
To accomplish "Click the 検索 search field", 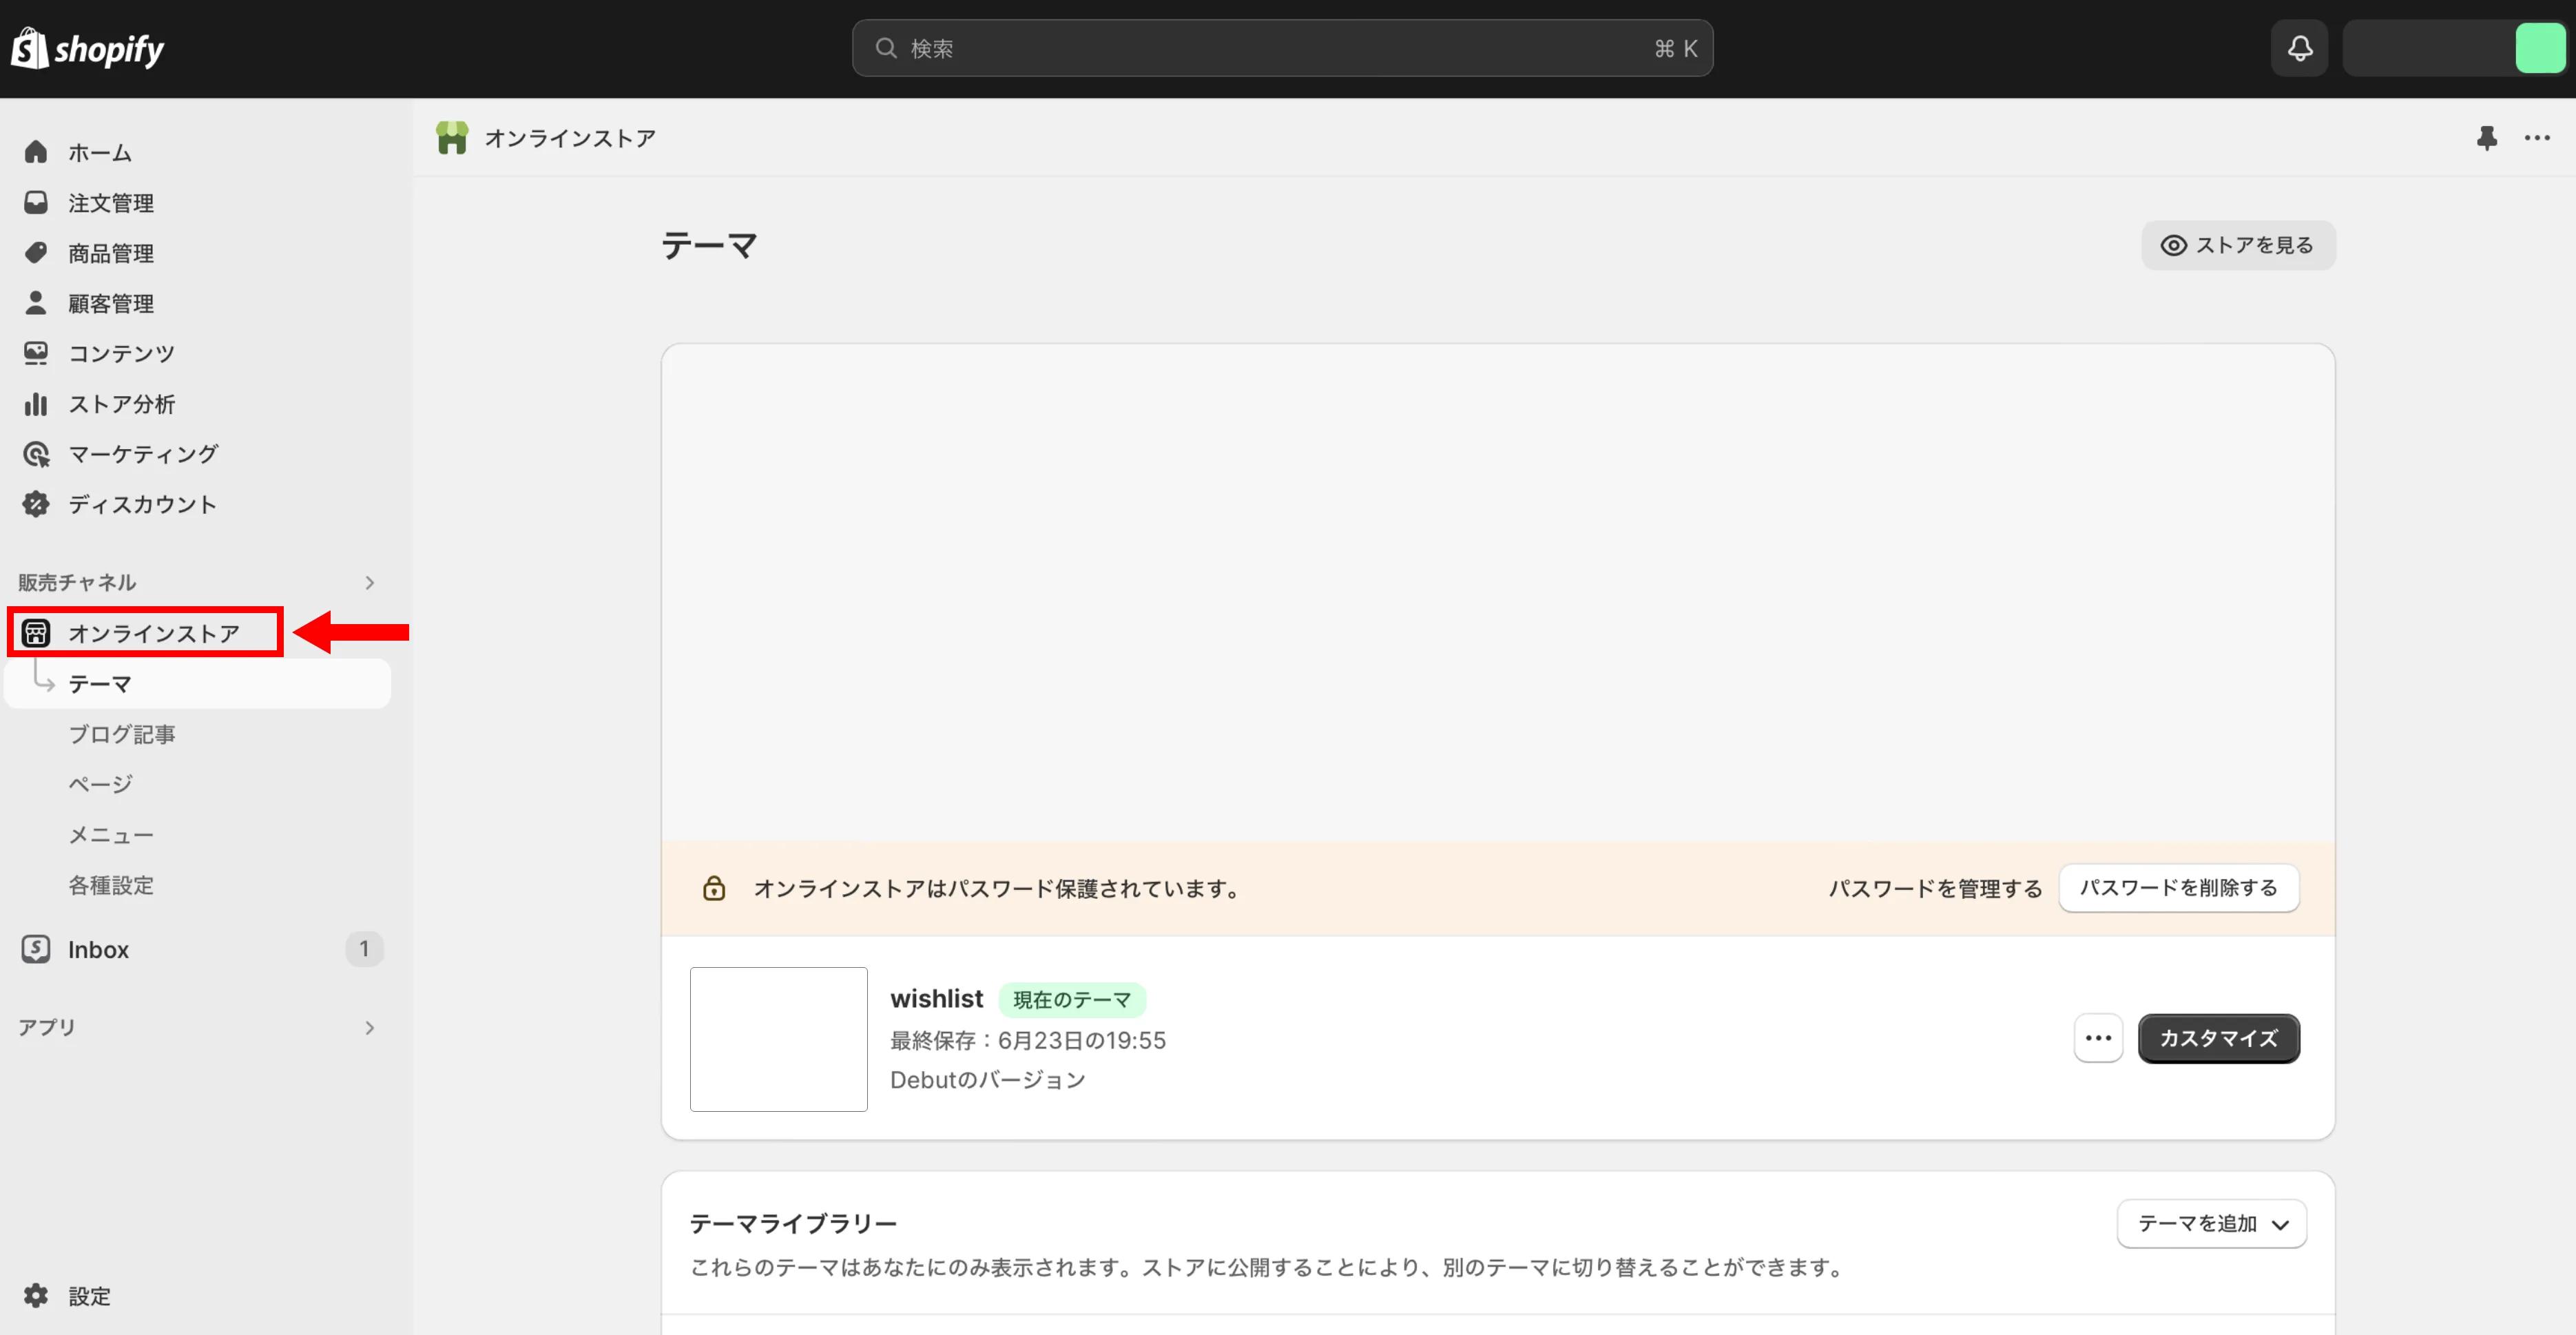I will tap(1282, 48).
